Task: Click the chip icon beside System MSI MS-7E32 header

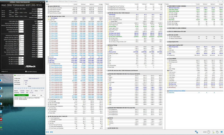Action: [48, 6]
